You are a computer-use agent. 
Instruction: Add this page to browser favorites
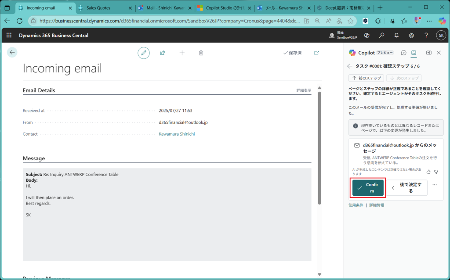350,21
